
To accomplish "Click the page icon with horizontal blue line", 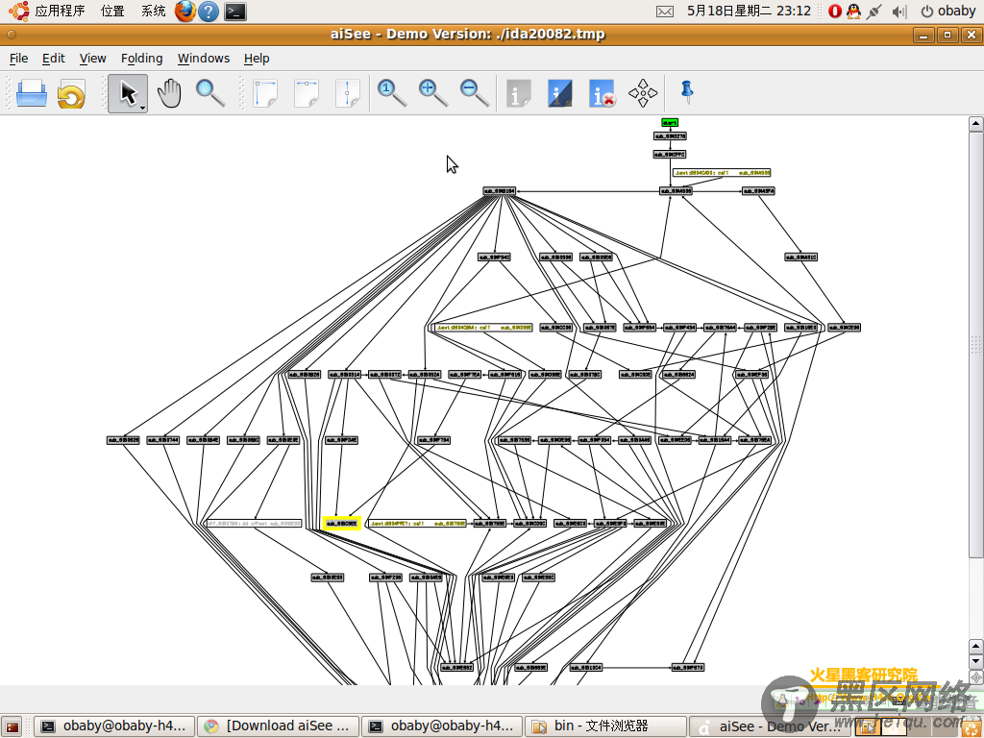I will pos(307,93).
